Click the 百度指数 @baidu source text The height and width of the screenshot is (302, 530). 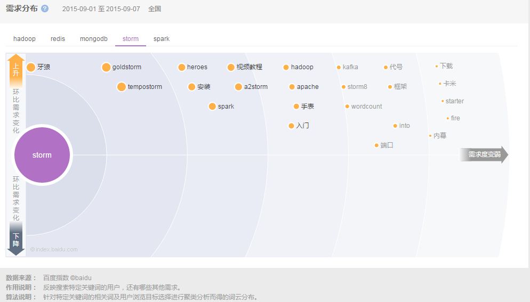coord(67,278)
